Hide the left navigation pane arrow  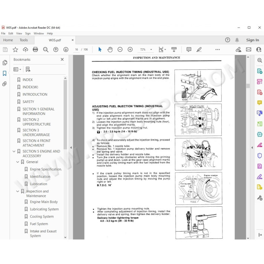71,147
